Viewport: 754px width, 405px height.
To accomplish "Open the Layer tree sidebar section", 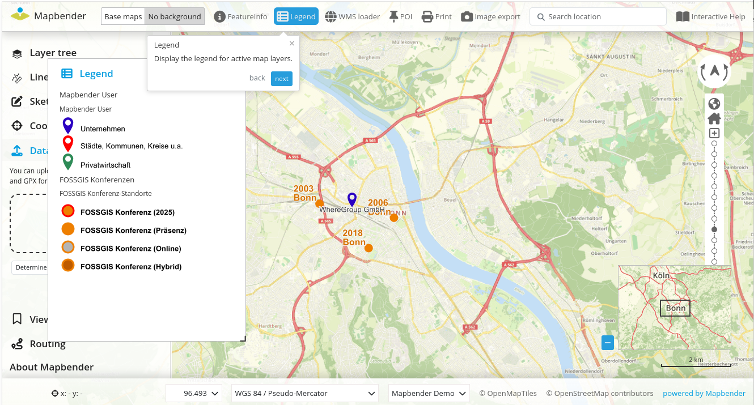I will click(x=52, y=53).
